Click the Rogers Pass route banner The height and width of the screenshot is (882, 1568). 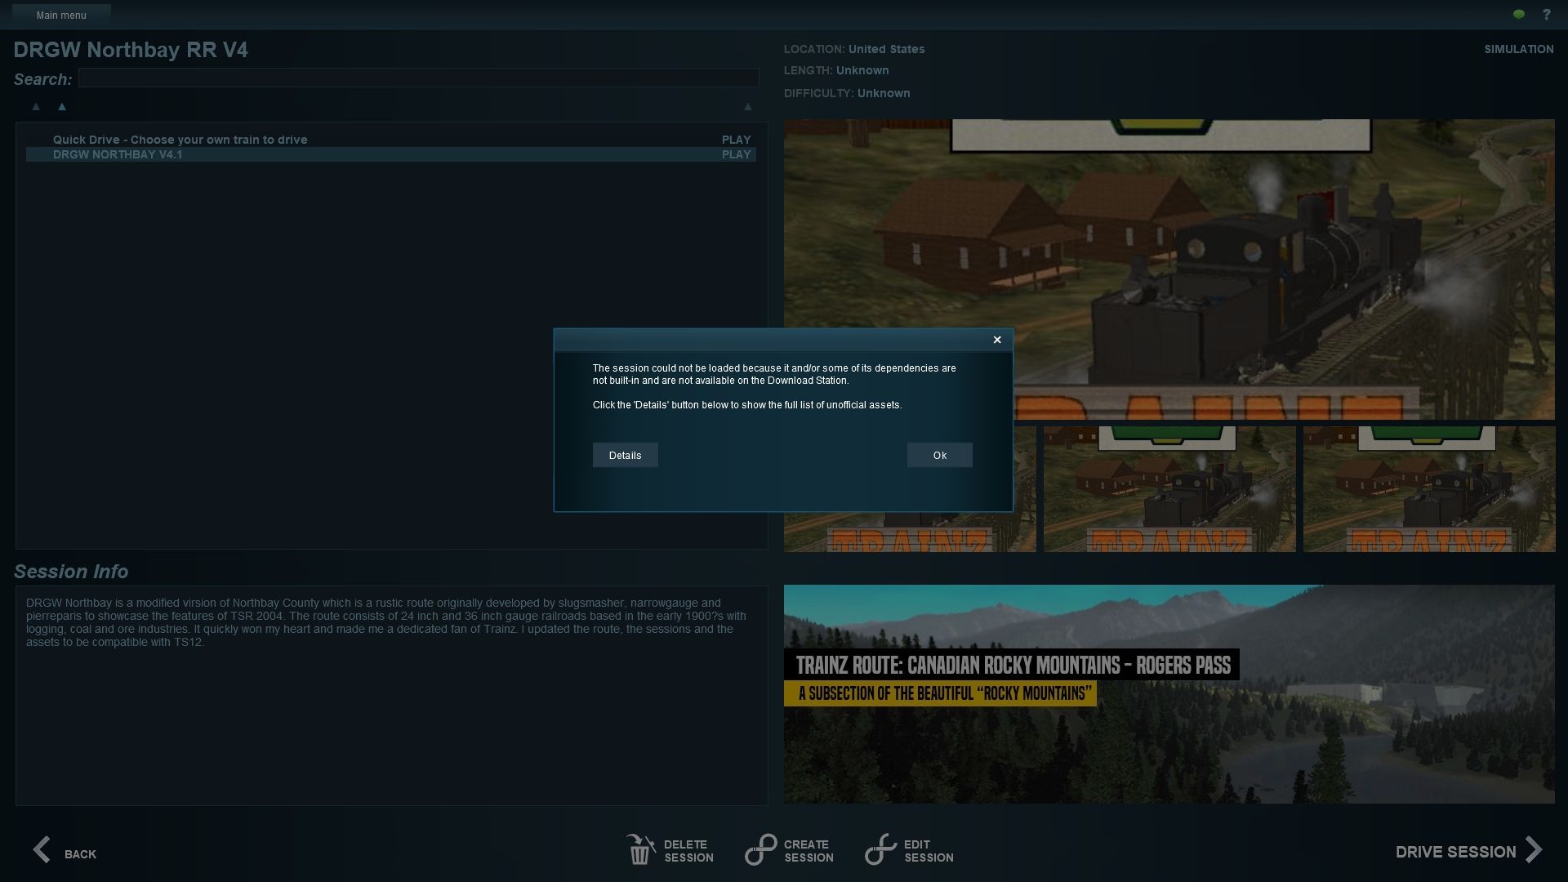tap(1169, 693)
